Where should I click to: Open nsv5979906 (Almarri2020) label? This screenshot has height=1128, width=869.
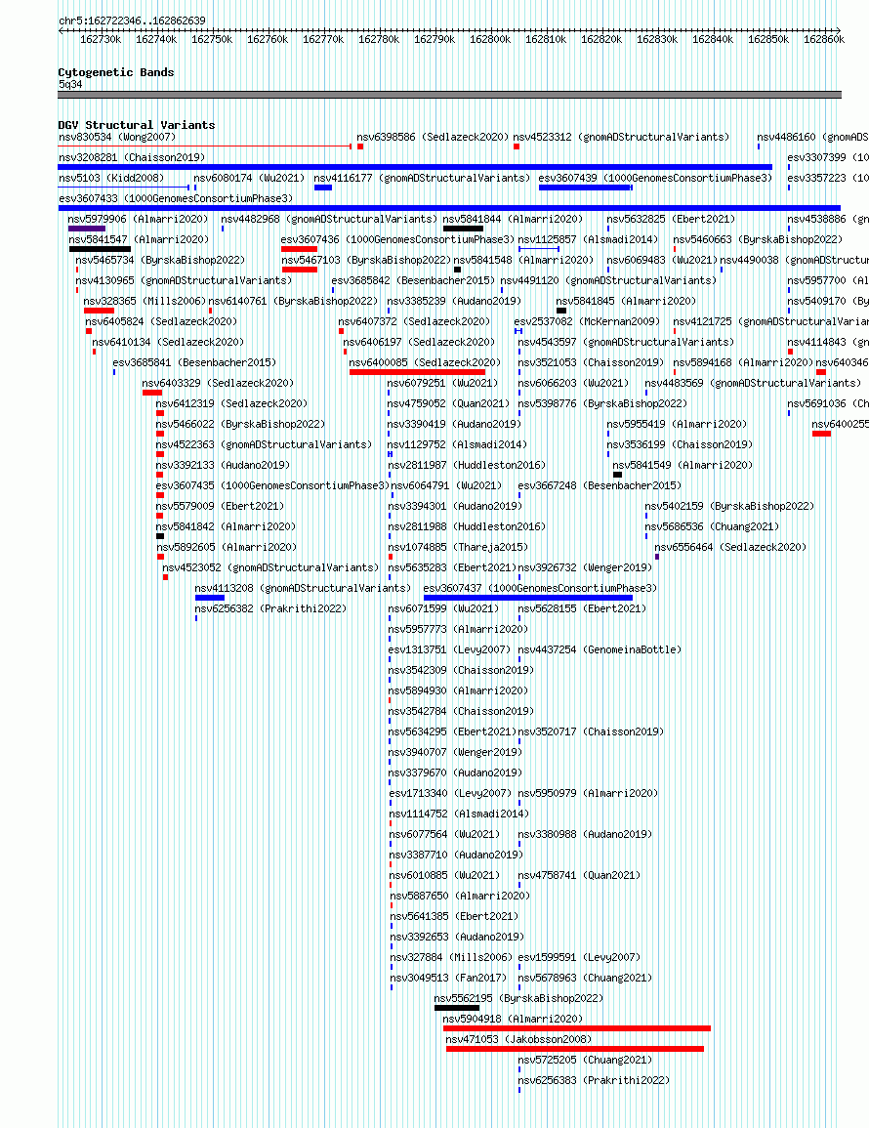(x=138, y=219)
